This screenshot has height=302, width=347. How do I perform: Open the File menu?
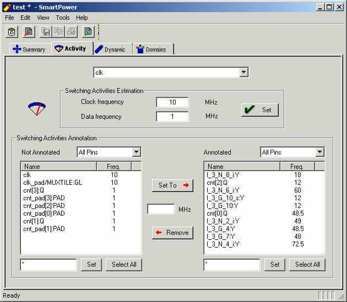coord(9,18)
